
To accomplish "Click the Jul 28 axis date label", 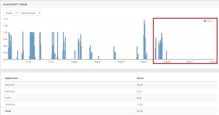I will (x=28, y=61).
